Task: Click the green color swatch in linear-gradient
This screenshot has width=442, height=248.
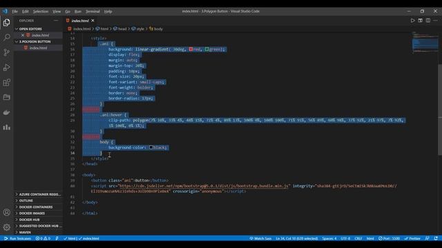Action: coord(206,49)
